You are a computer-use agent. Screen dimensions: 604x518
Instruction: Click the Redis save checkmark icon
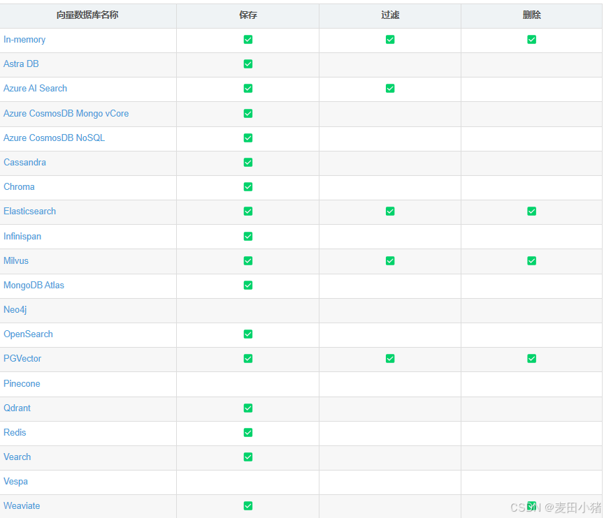247,433
